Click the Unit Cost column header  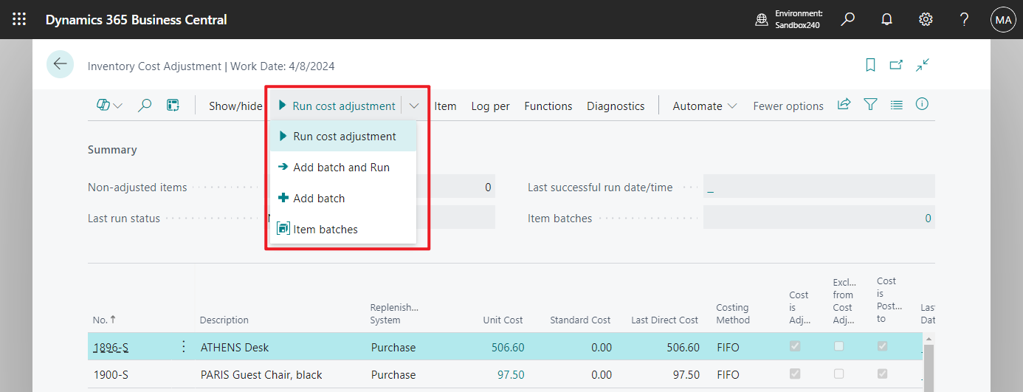[502, 320]
